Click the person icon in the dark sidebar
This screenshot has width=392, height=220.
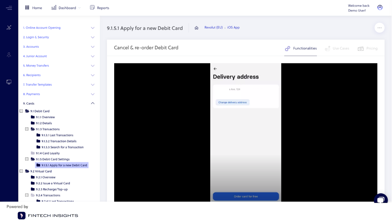pyautogui.click(x=9, y=55)
